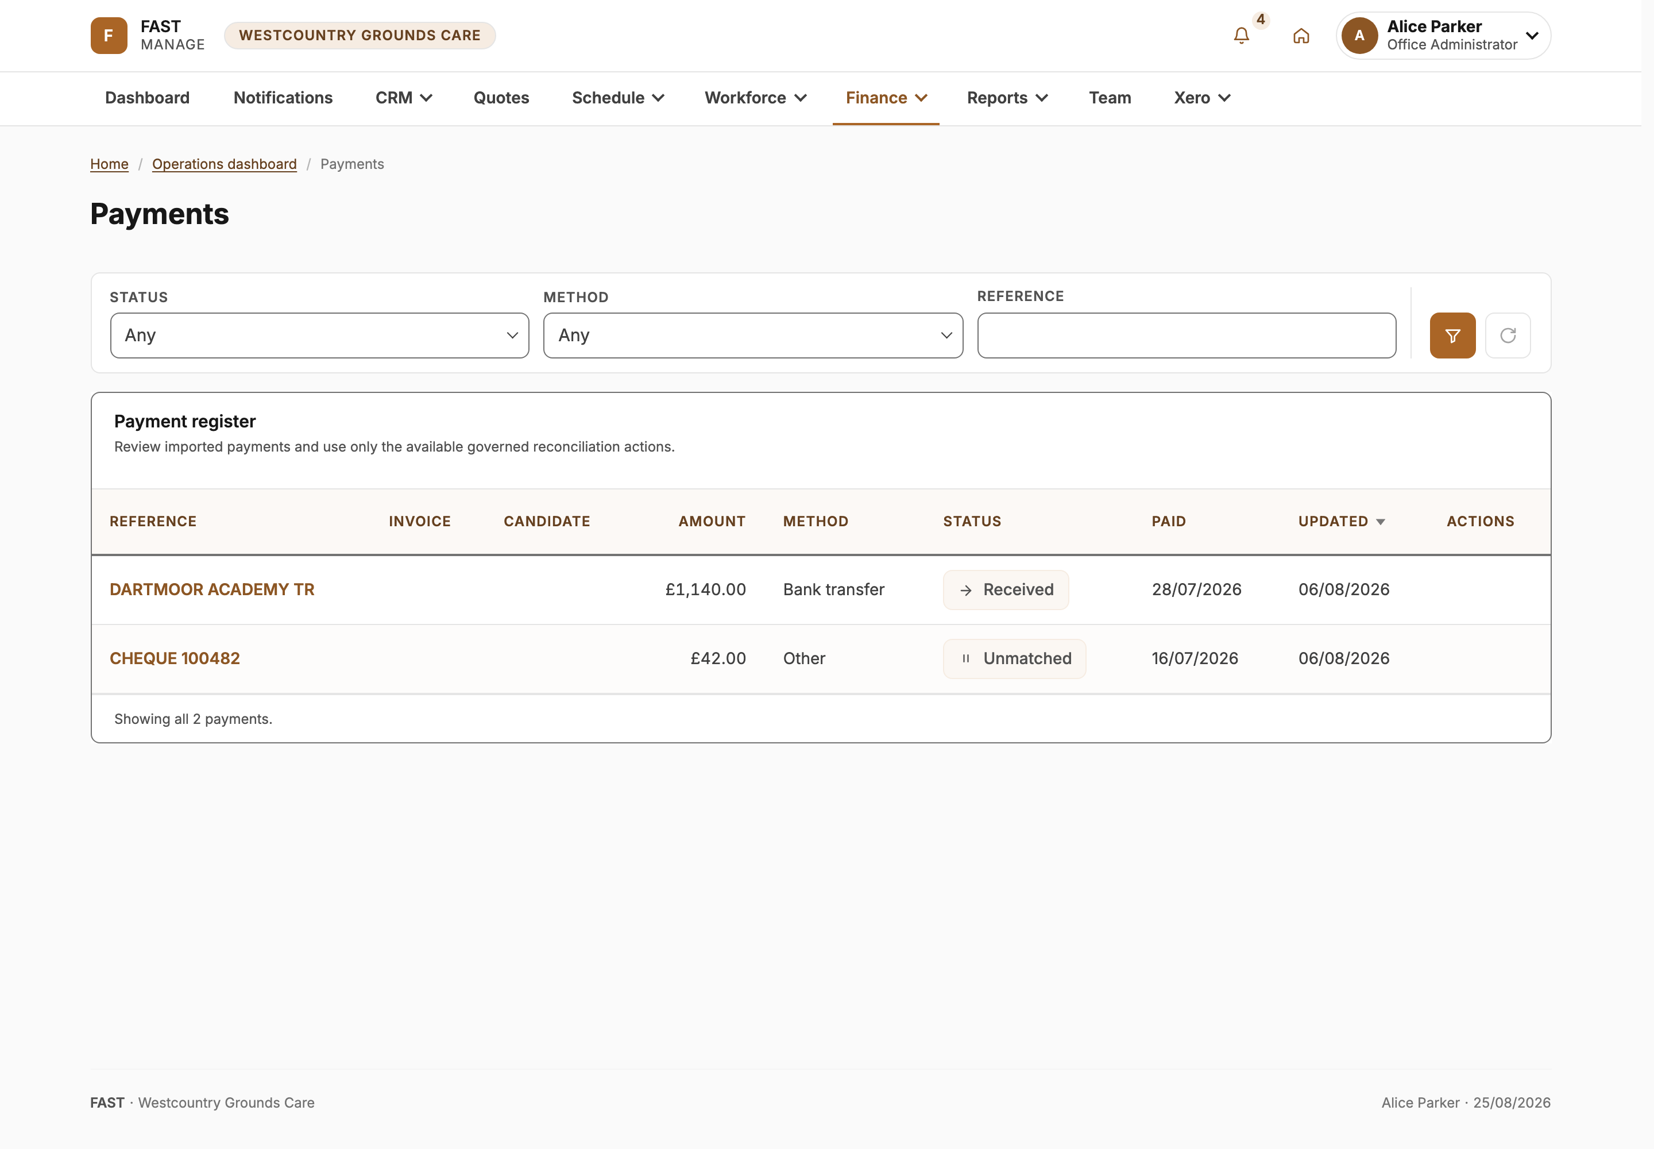Click the home icon in header

coord(1301,35)
